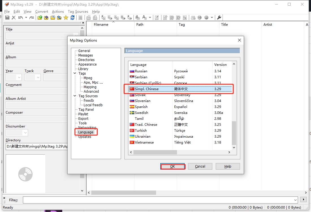Click the Help button in Options dialog

pyautogui.click(x=228, y=166)
